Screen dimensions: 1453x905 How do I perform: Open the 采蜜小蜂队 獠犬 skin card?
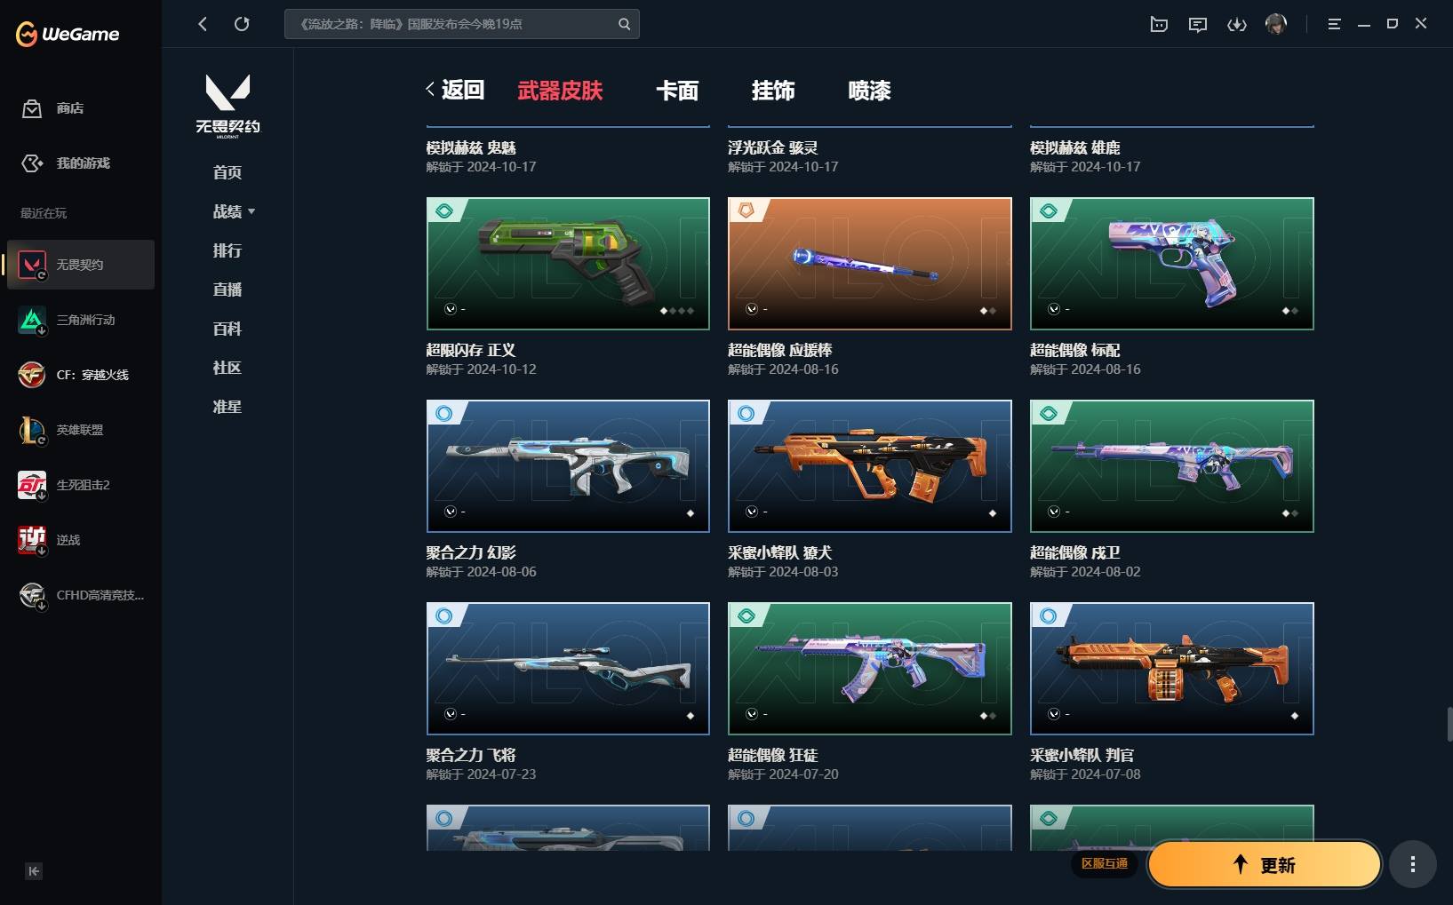point(870,466)
